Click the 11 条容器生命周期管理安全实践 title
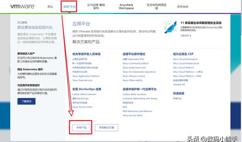The width and height of the screenshot is (242, 142). click(x=201, y=23)
